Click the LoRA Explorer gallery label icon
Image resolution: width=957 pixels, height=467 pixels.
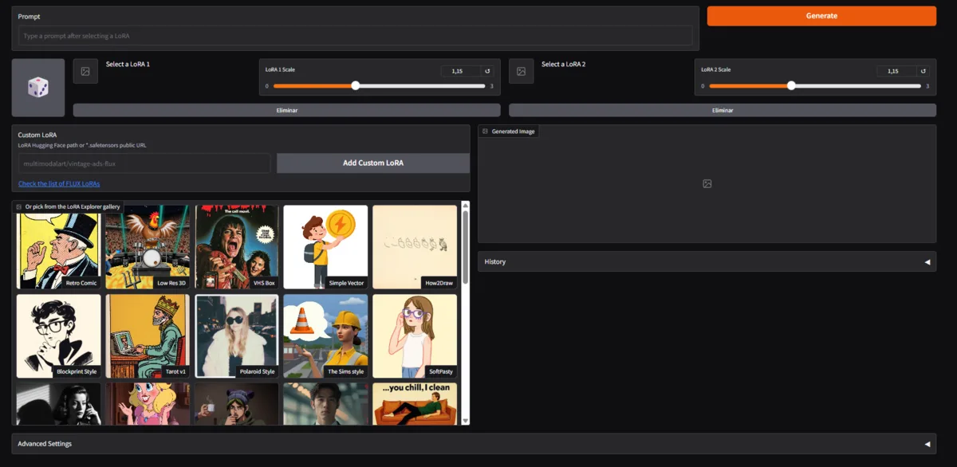[x=19, y=206]
